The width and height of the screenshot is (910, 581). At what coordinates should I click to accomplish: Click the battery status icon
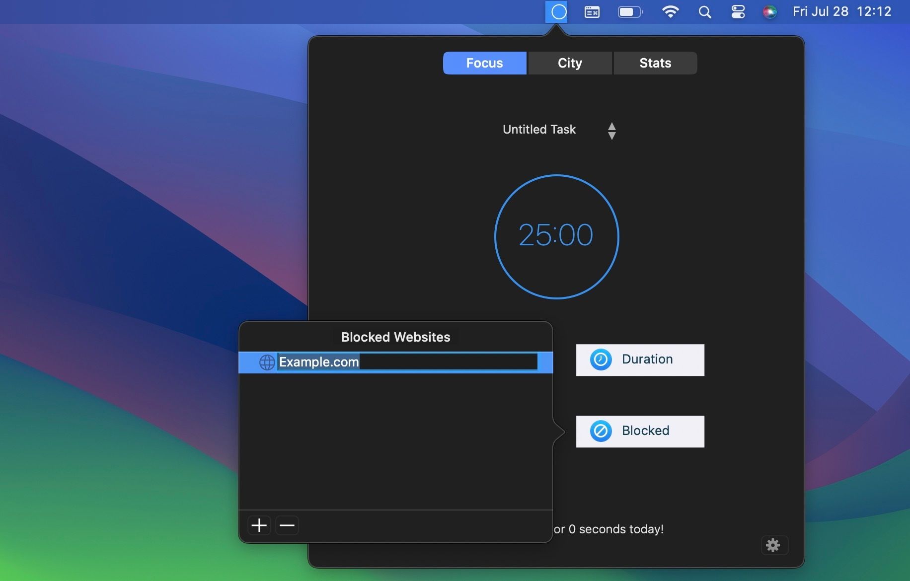tap(628, 12)
